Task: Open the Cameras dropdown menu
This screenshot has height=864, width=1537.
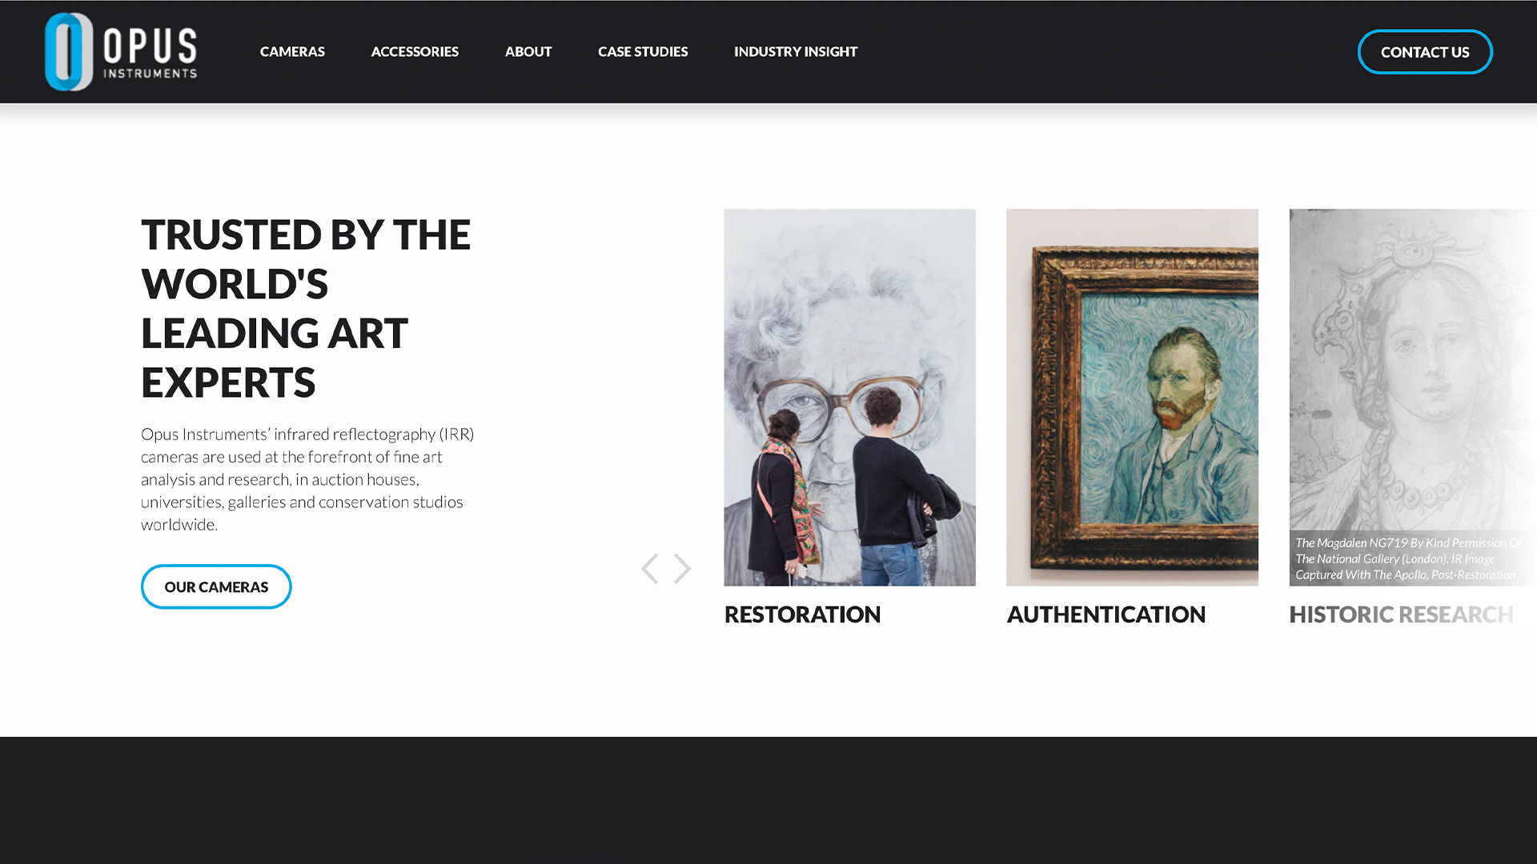Action: point(292,50)
